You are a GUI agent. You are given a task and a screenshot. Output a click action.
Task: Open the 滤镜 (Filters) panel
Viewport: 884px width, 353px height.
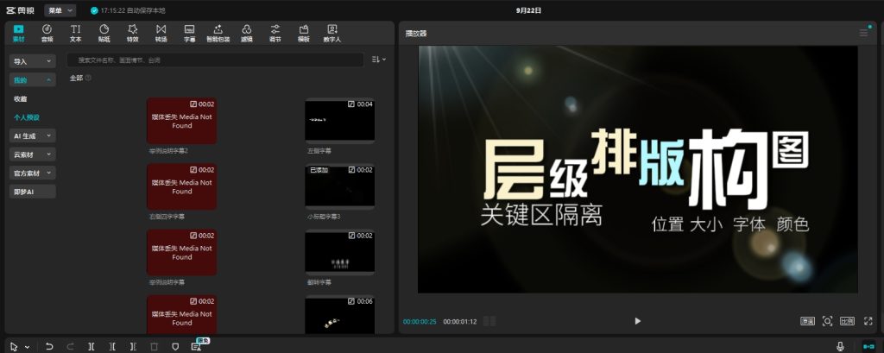pyautogui.click(x=247, y=33)
